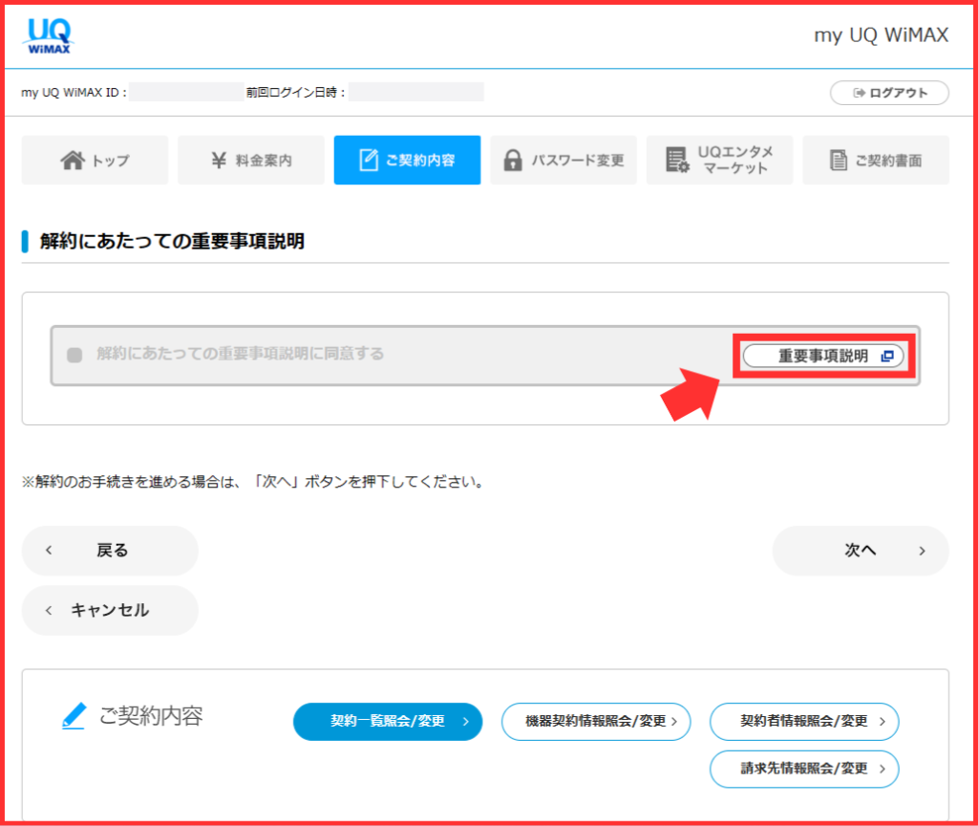Click the document icon on ご契約書面
Image resolution: width=978 pixels, height=826 pixels.
(x=839, y=160)
